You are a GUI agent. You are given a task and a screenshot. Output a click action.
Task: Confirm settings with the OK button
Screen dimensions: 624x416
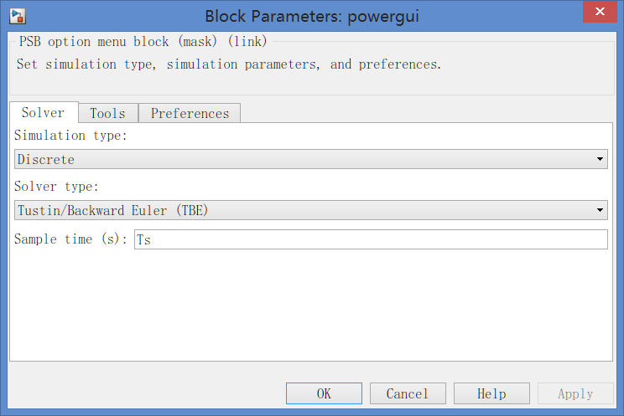[324, 393]
